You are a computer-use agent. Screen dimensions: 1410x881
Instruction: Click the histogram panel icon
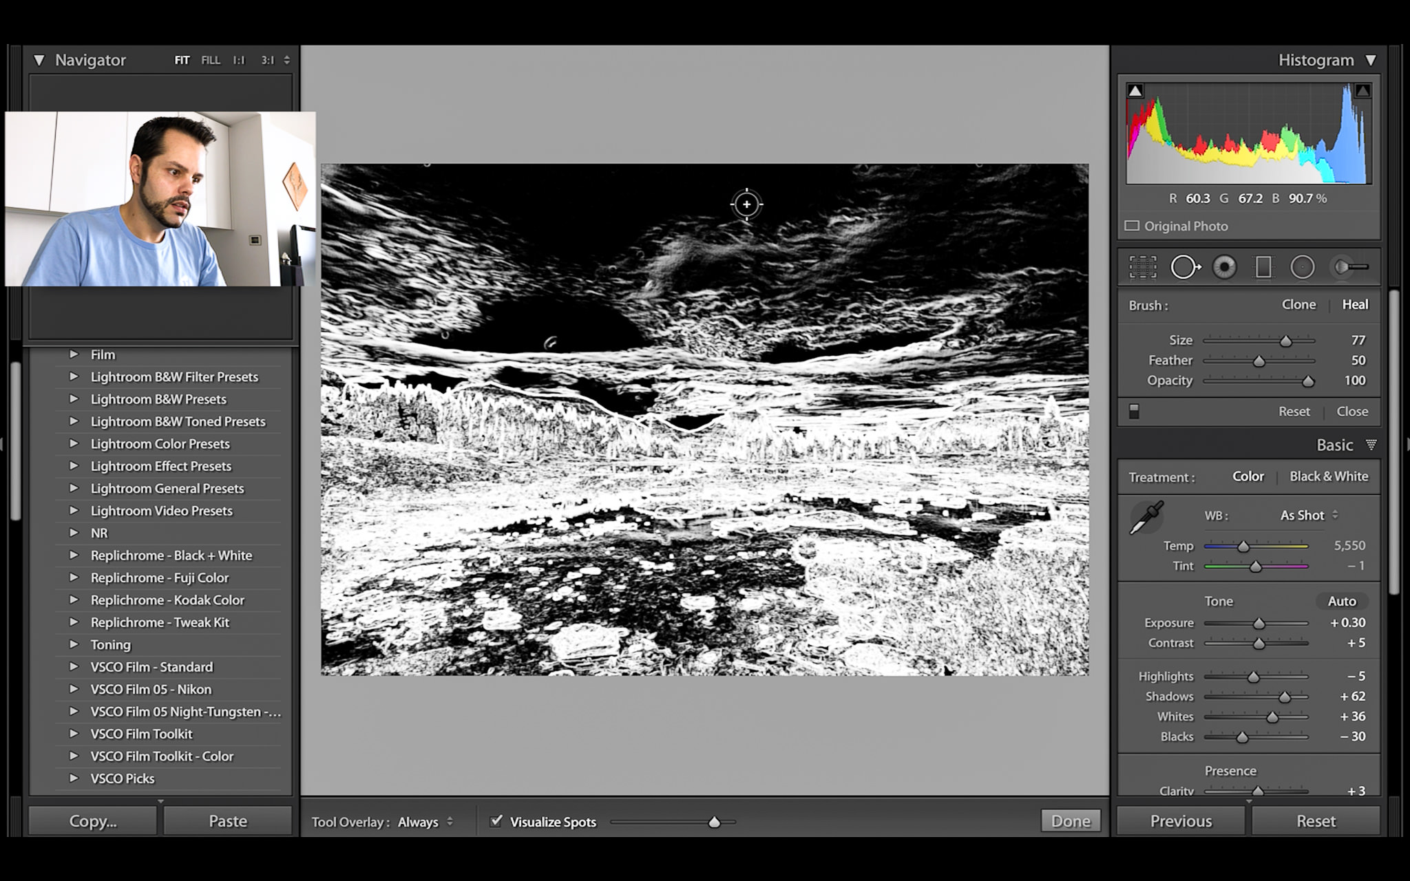pyautogui.click(x=1370, y=60)
